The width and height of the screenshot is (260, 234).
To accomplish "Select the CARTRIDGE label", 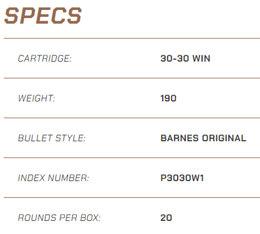I will click(45, 58).
